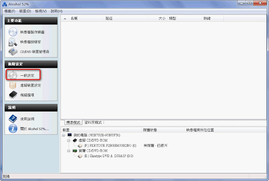Click the 進階設定 panel header
Image resolution: width=269 pixels, height=181 pixels.
[31, 64]
